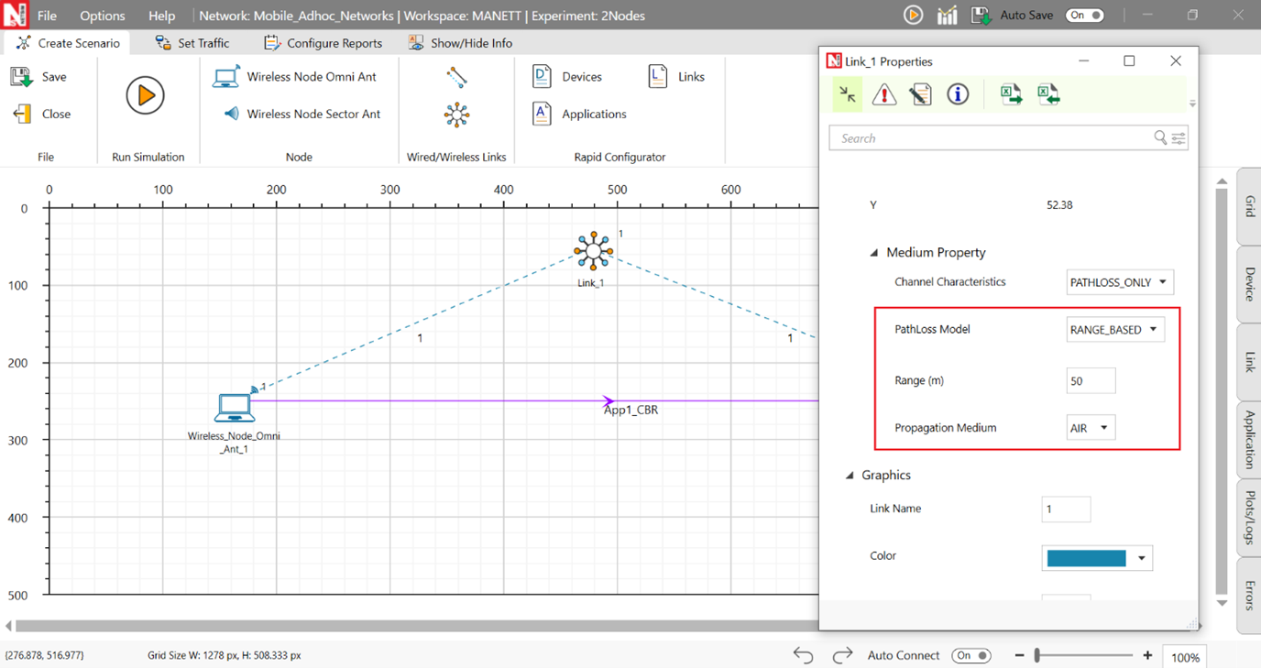Image resolution: width=1261 pixels, height=668 pixels.
Task: Click the Link_1 hub node on canvas
Action: point(593,251)
